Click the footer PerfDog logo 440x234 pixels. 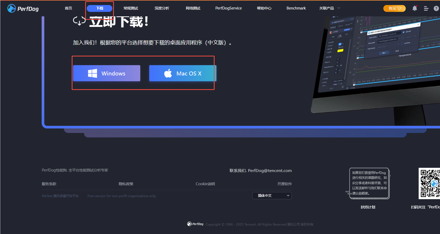[195, 224]
